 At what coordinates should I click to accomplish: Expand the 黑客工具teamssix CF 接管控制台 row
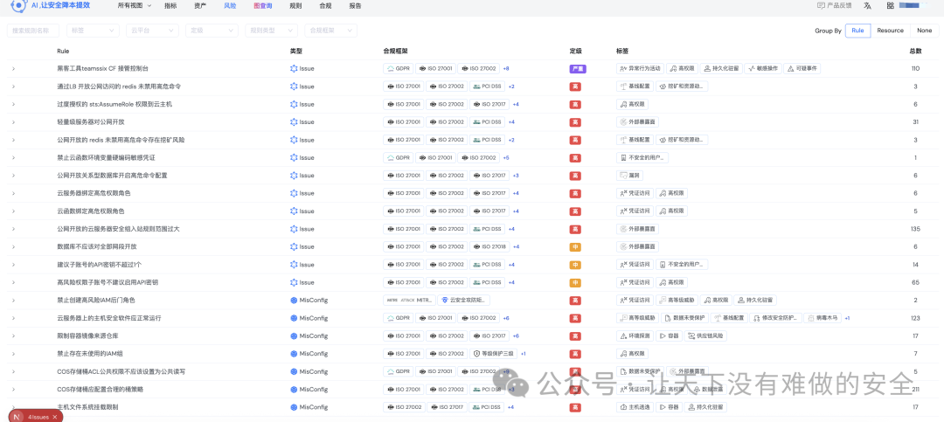point(13,69)
